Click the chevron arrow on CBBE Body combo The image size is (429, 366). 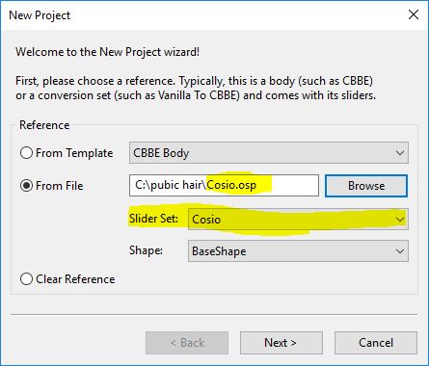(x=400, y=153)
